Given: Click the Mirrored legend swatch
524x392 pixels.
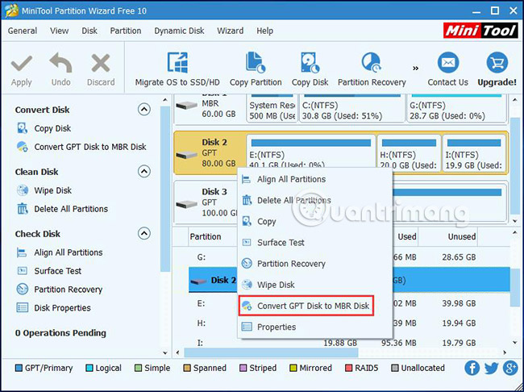Looking at the screenshot, I should click(x=293, y=369).
